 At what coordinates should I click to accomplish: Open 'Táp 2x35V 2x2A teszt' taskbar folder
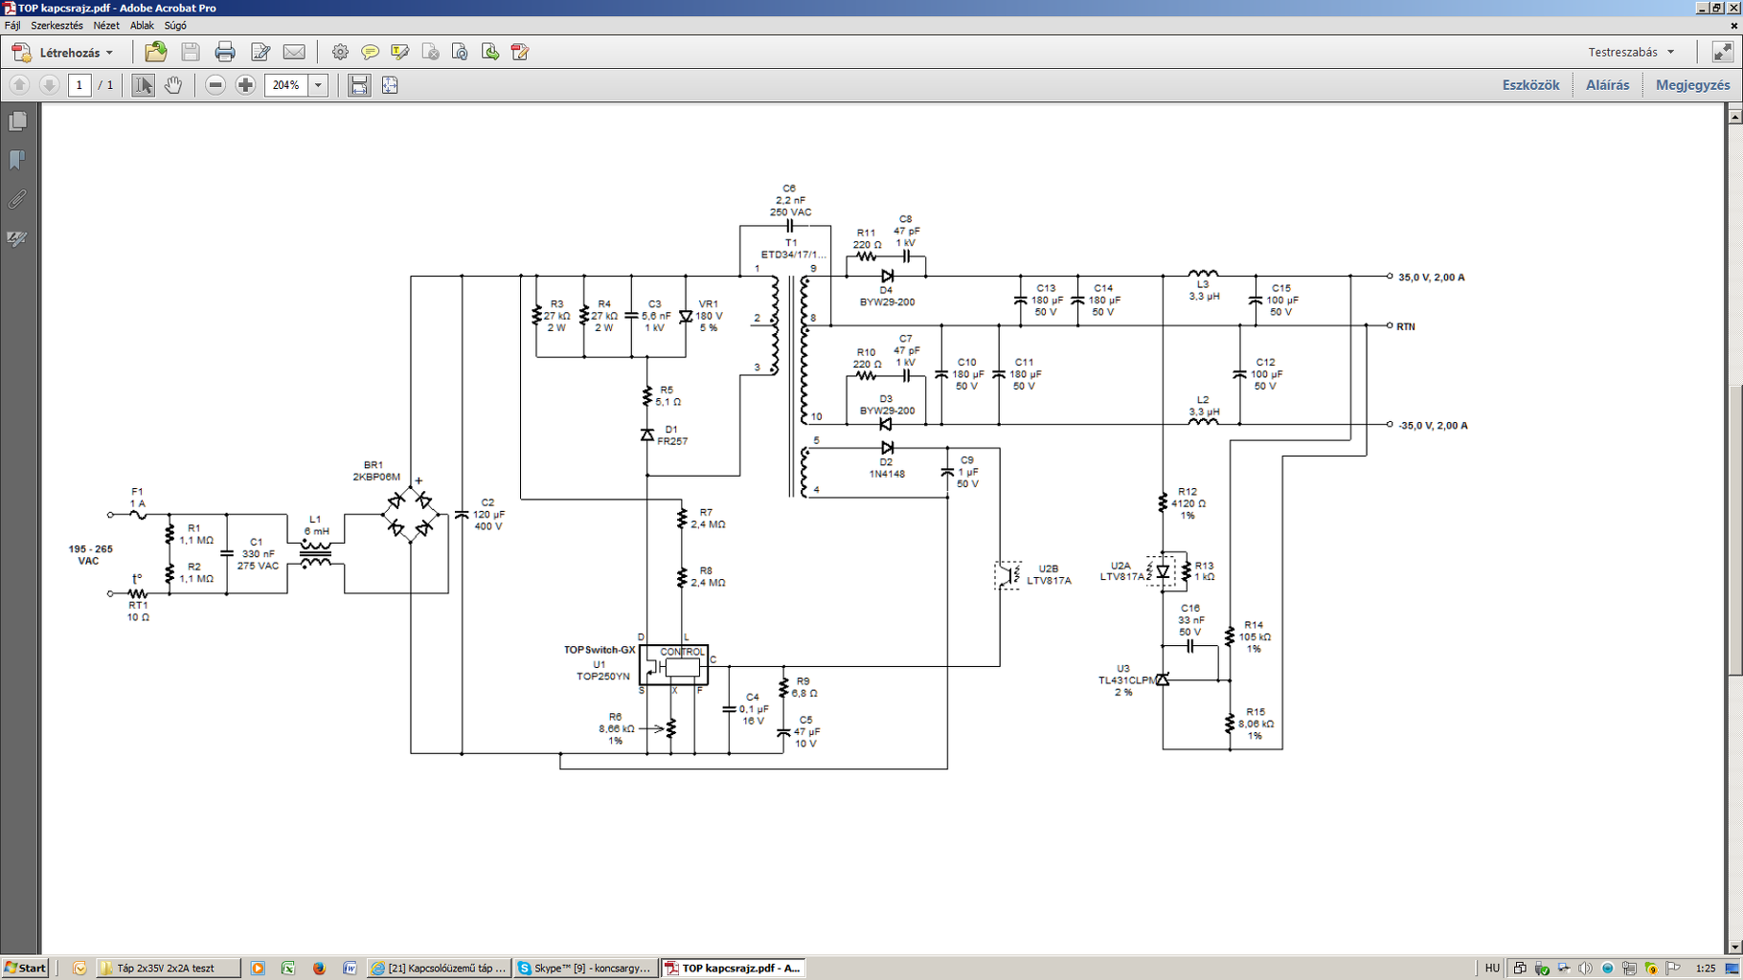(168, 969)
